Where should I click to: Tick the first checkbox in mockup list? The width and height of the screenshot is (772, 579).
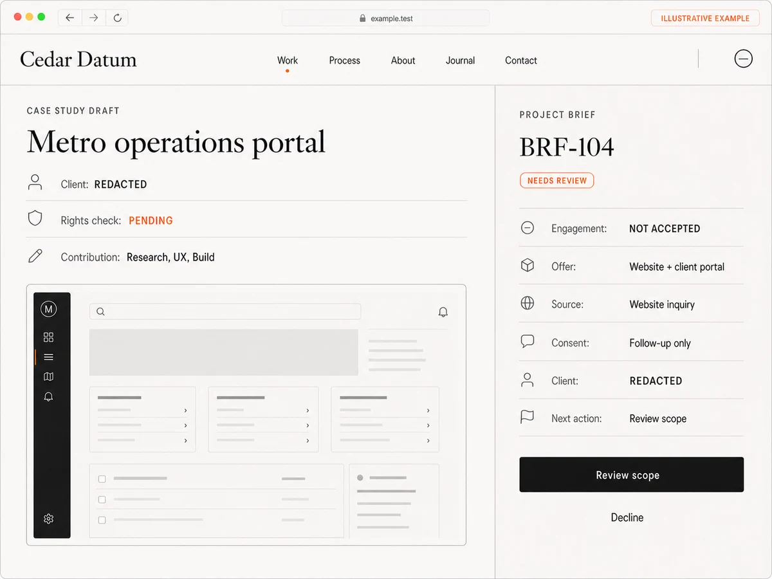click(102, 479)
